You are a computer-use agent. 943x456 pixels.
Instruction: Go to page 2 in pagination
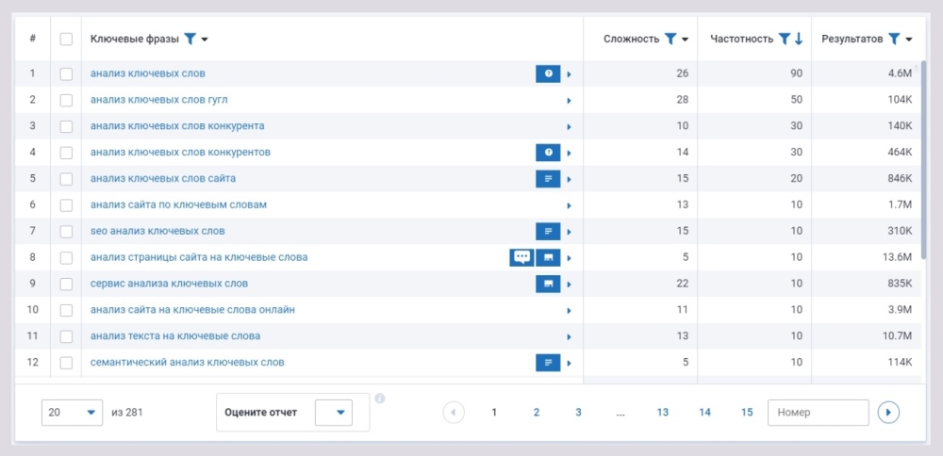click(536, 413)
